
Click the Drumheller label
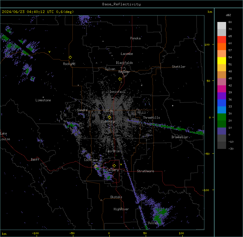[180, 137]
